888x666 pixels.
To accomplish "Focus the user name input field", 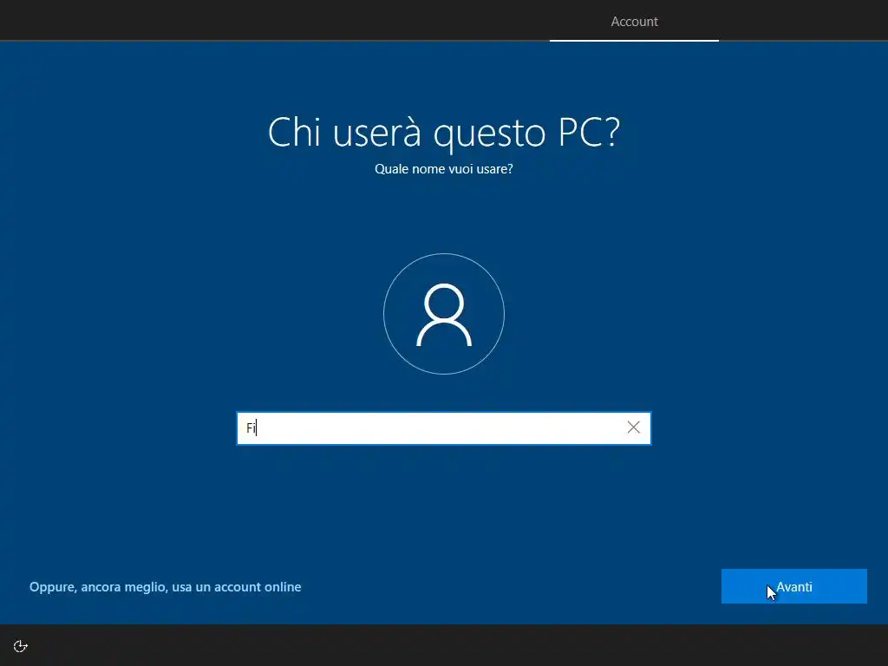I will pyautogui.click(x=443, y=428).
